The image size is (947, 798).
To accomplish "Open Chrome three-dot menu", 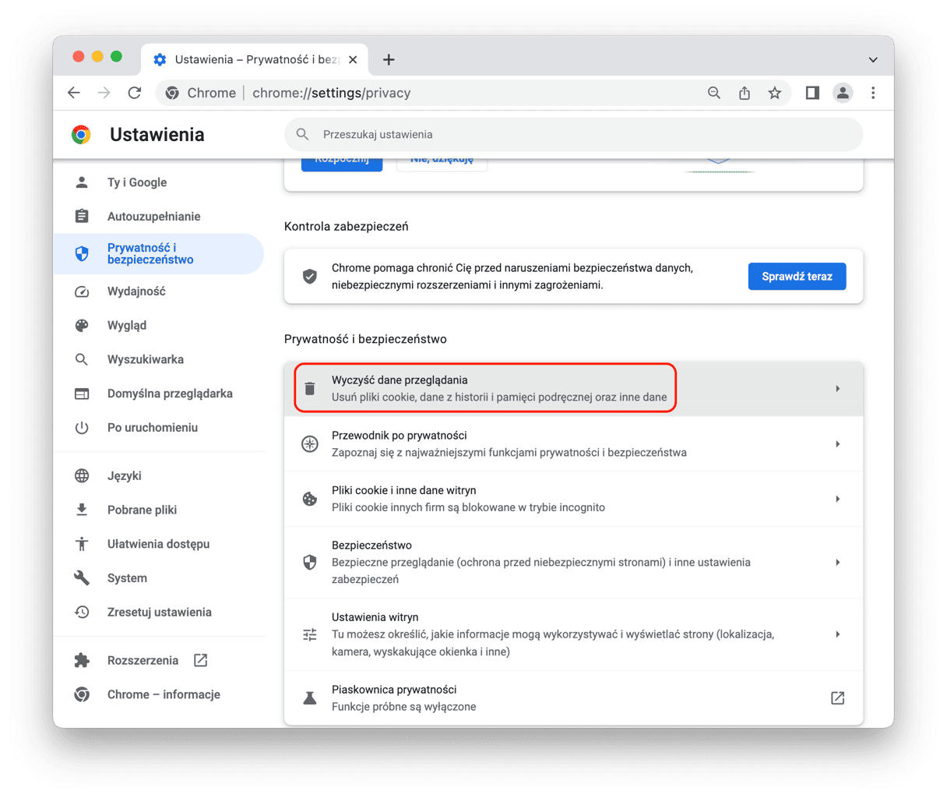I will click(x=873, y=93).
